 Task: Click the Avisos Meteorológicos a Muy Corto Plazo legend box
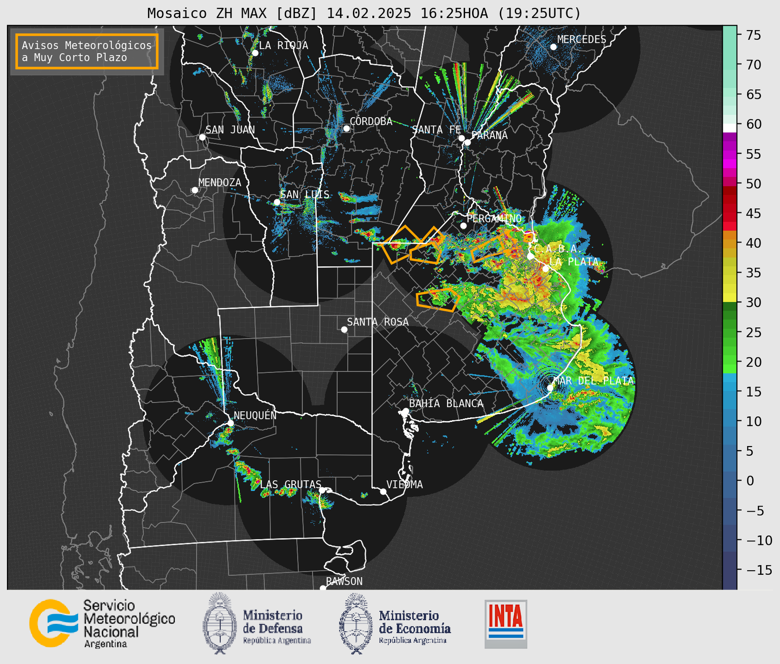[87, 51]
